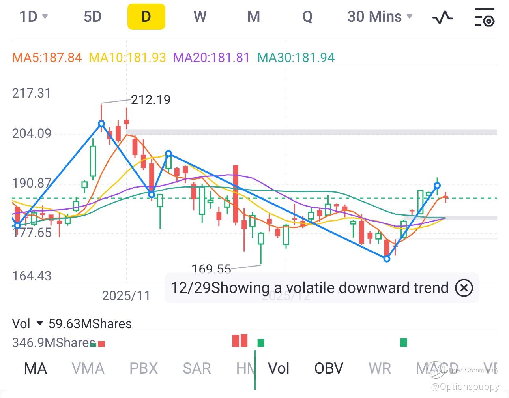509x398 pixels.
Task: Open the 1D timeframe dropdown
Action: click(x=34, y=17)
